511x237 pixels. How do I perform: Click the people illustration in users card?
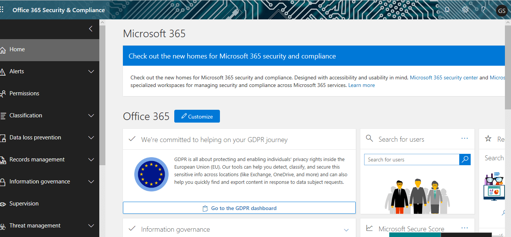417,196
